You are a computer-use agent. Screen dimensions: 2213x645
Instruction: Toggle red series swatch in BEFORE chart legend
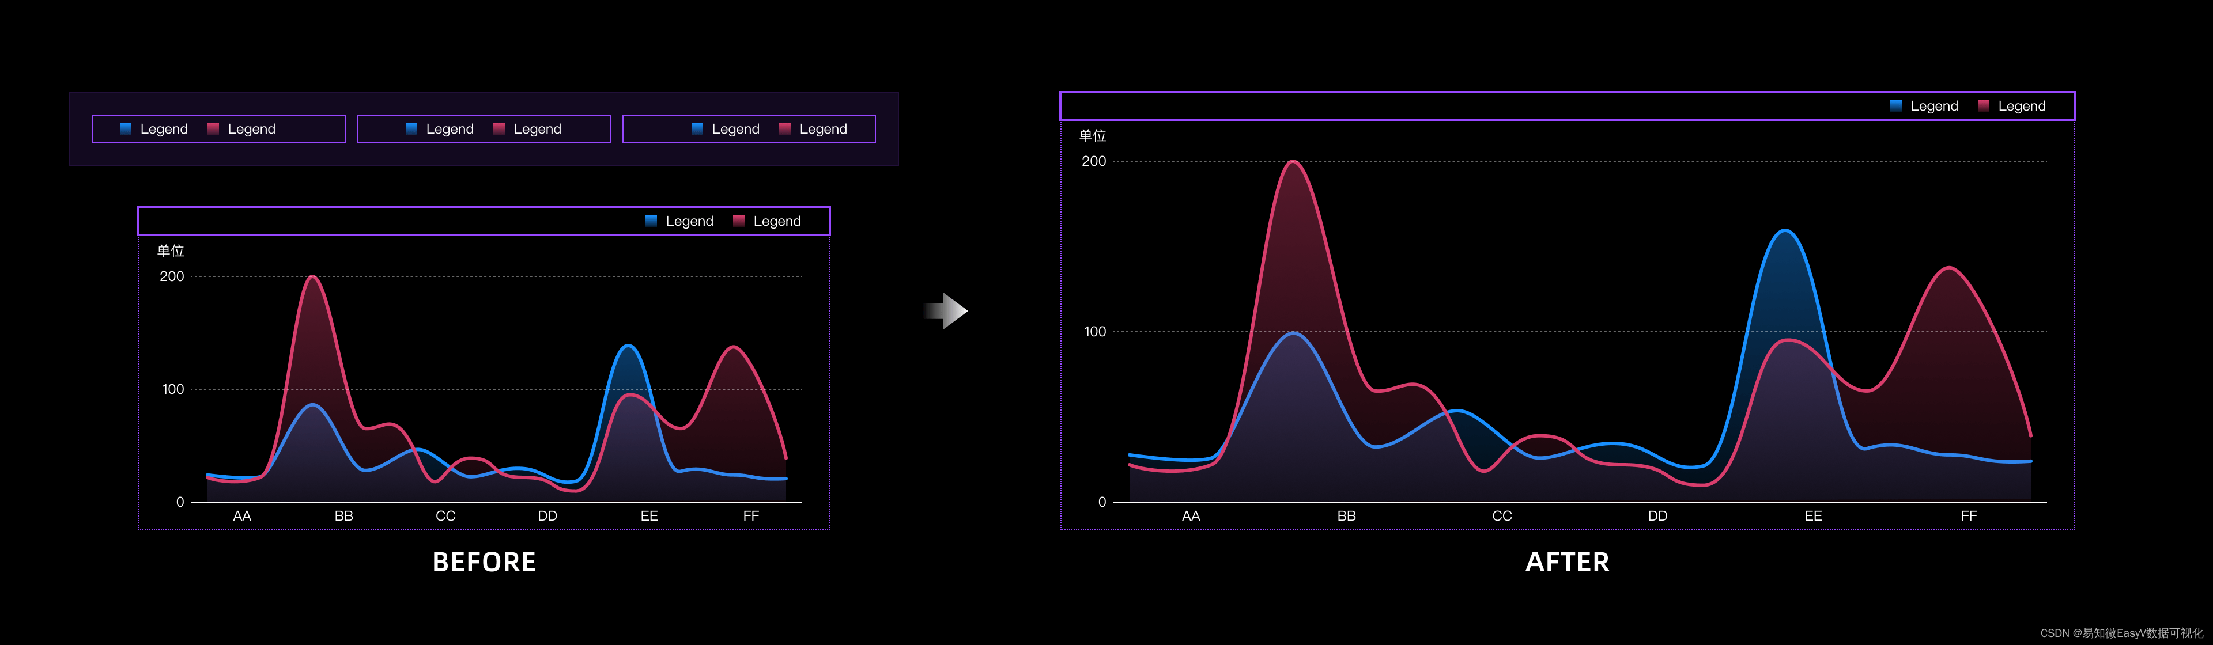[x=739, y=221]
